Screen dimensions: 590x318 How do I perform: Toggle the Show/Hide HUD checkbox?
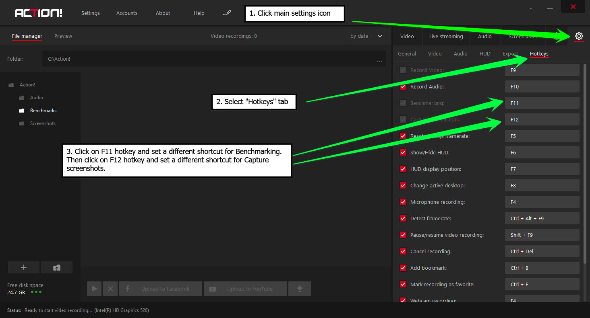pyautogui.click(x=403, y=152)
